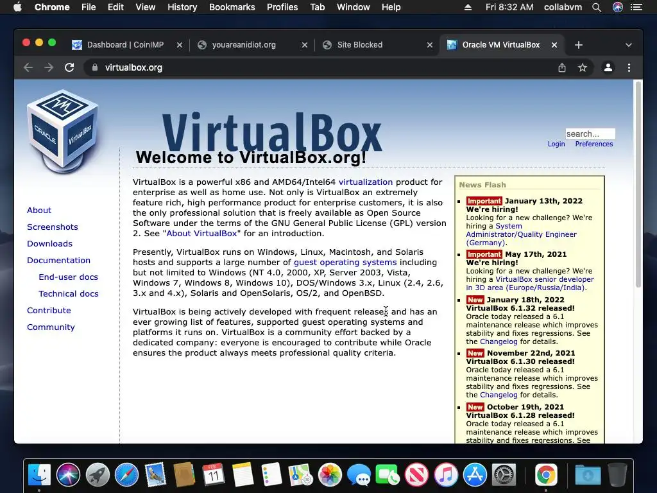657x493 pixels.
Task: Open the Profiles menu
Action: [x=282, y=7]
